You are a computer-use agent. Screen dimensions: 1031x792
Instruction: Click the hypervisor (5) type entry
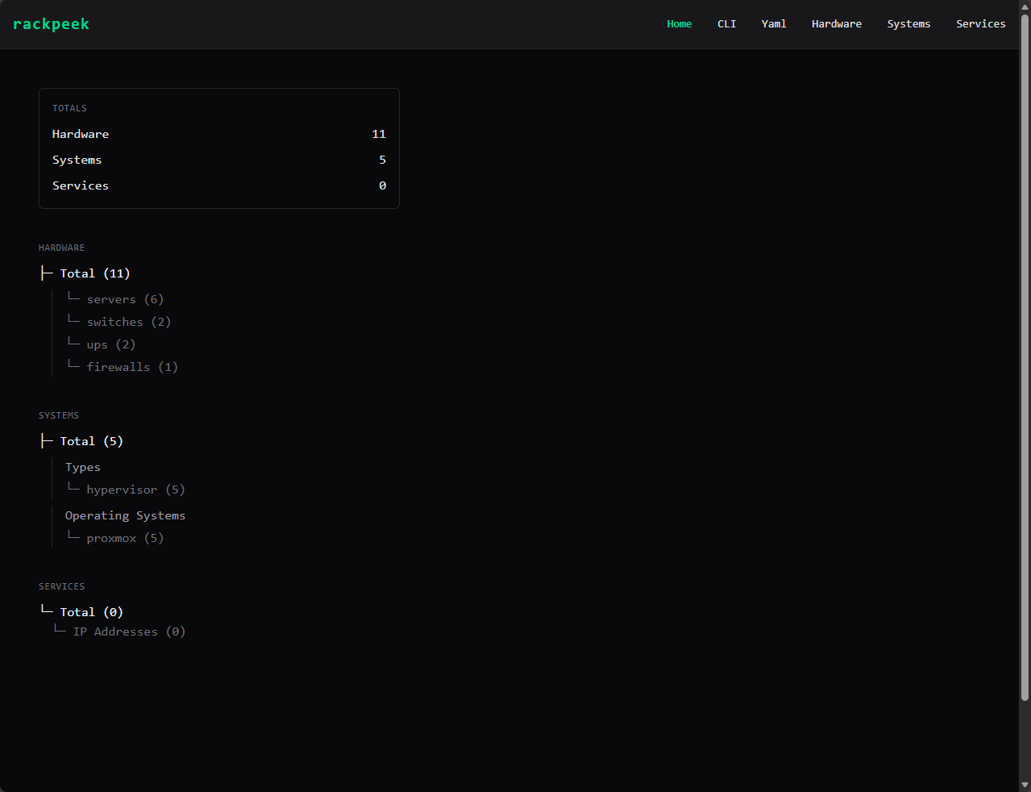135,490
